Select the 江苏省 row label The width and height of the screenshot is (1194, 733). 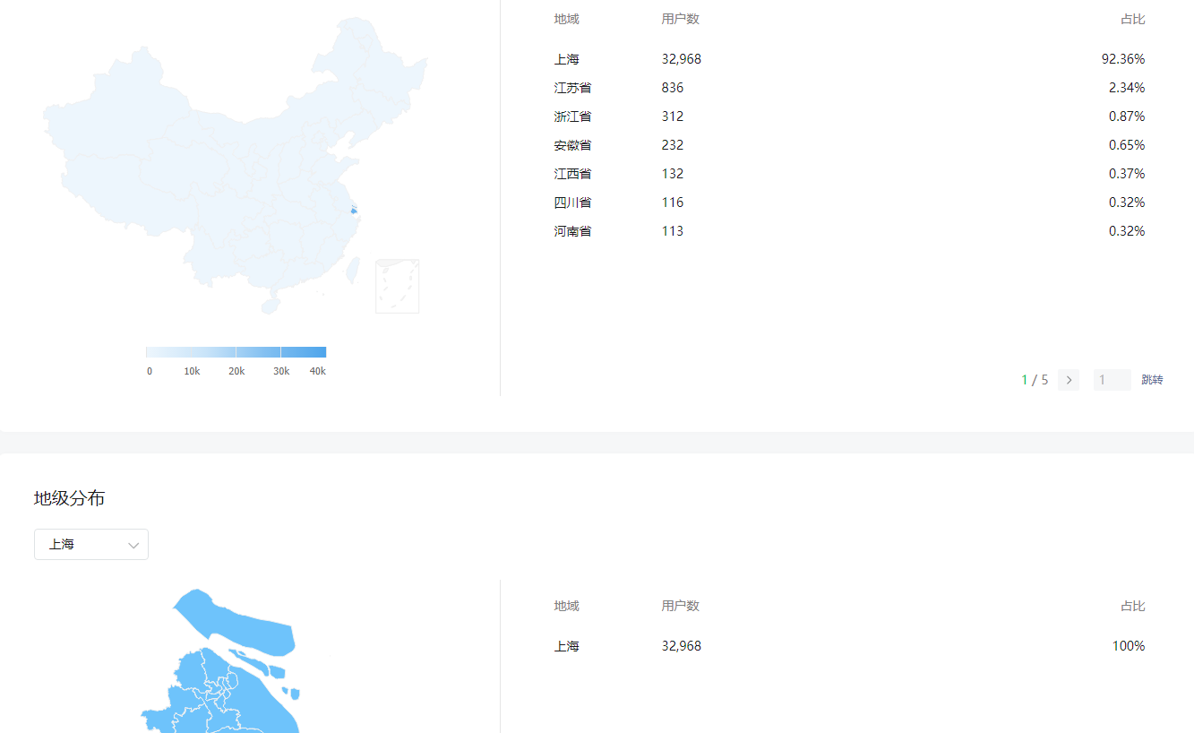coord(572,88)
